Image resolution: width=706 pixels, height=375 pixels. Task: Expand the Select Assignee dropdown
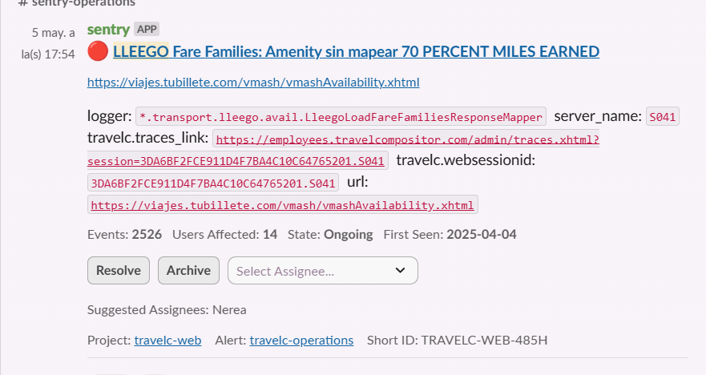[x=322, y=271]
